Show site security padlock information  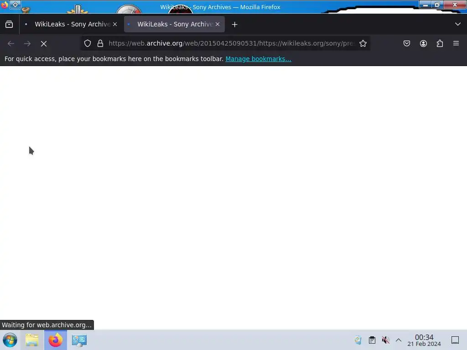coord(100,43)
